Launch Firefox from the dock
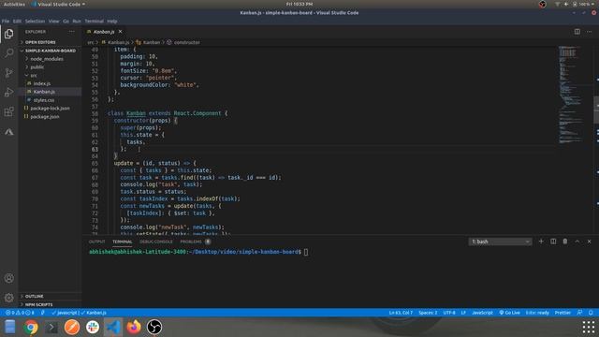 (x=134, y=328)
